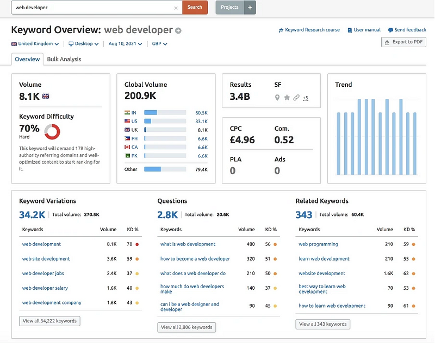
Task: Open how to learn web development keyword
Action: click(332, 306)
